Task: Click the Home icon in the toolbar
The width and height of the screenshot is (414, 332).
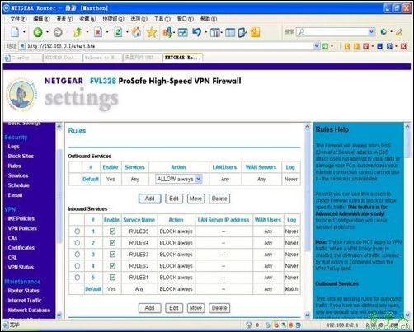Action: [x=136, y=32]
